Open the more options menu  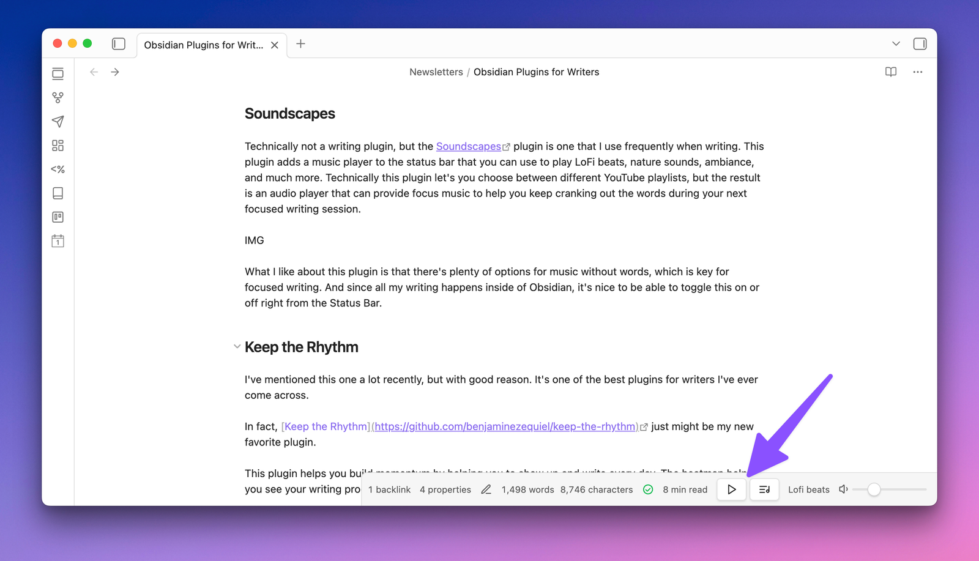click(x=918, y=72)
